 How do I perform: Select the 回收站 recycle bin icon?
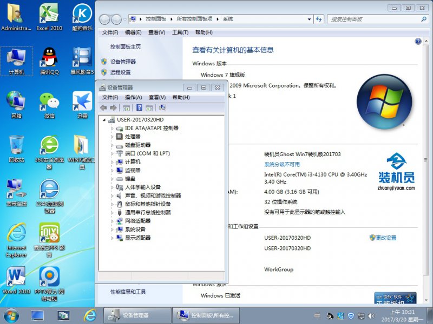pyautogui.click(x=16, y=149)
